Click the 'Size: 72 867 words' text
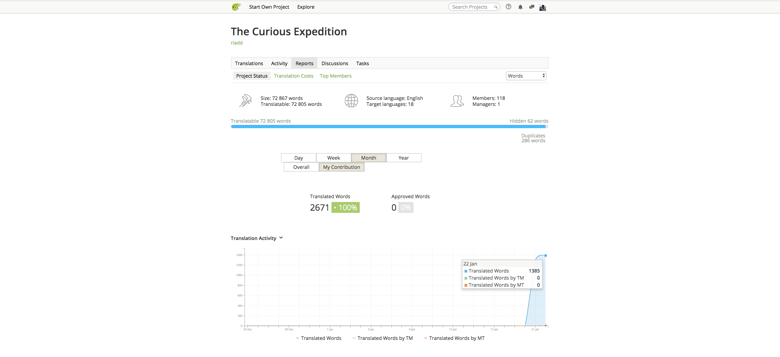Image resolution: width=780 pixels, height=357 pixels. (281, 98)
